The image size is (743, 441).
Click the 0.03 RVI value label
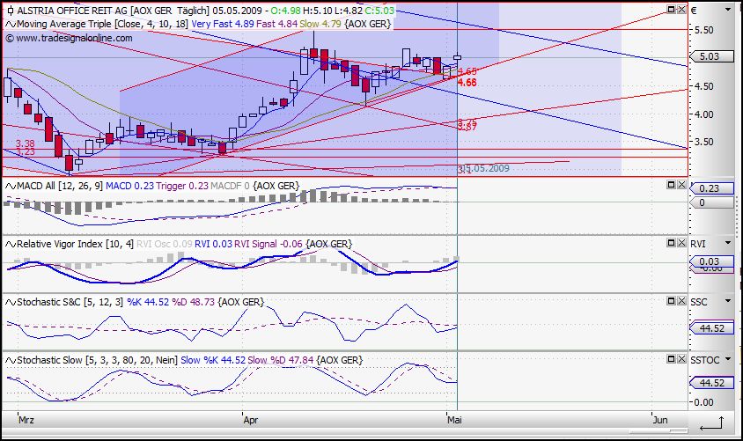coord(710,261)
